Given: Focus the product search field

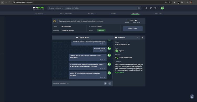Looking at the screenshot, I should click(101, 8).
